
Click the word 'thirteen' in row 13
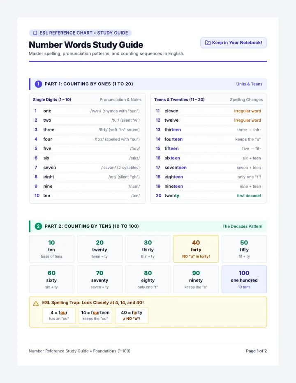click(x=173, y=130)
